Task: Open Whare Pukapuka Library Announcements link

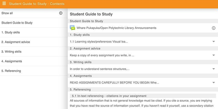Action: (116, 28)
